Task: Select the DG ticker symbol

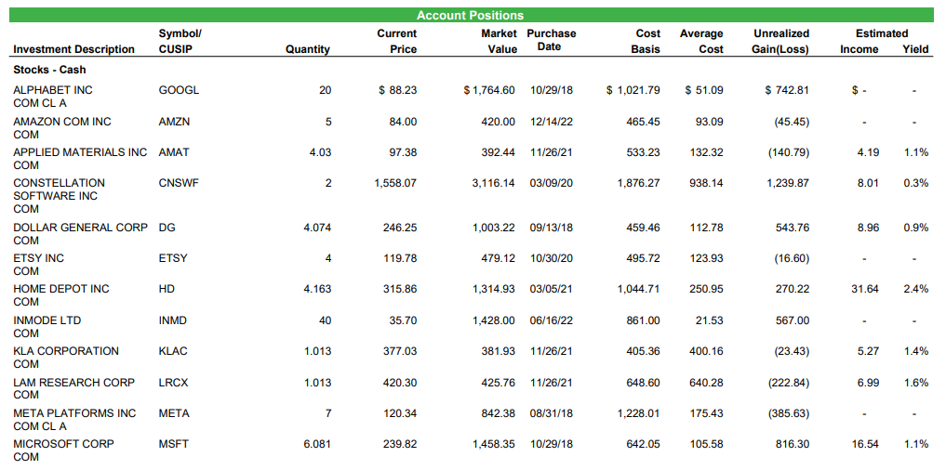Action: point(167,228)
